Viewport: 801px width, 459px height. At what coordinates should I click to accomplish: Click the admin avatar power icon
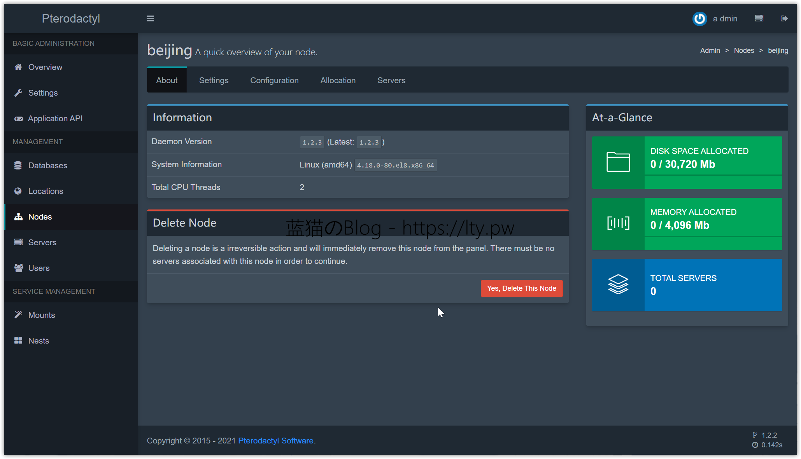[699, 19]
